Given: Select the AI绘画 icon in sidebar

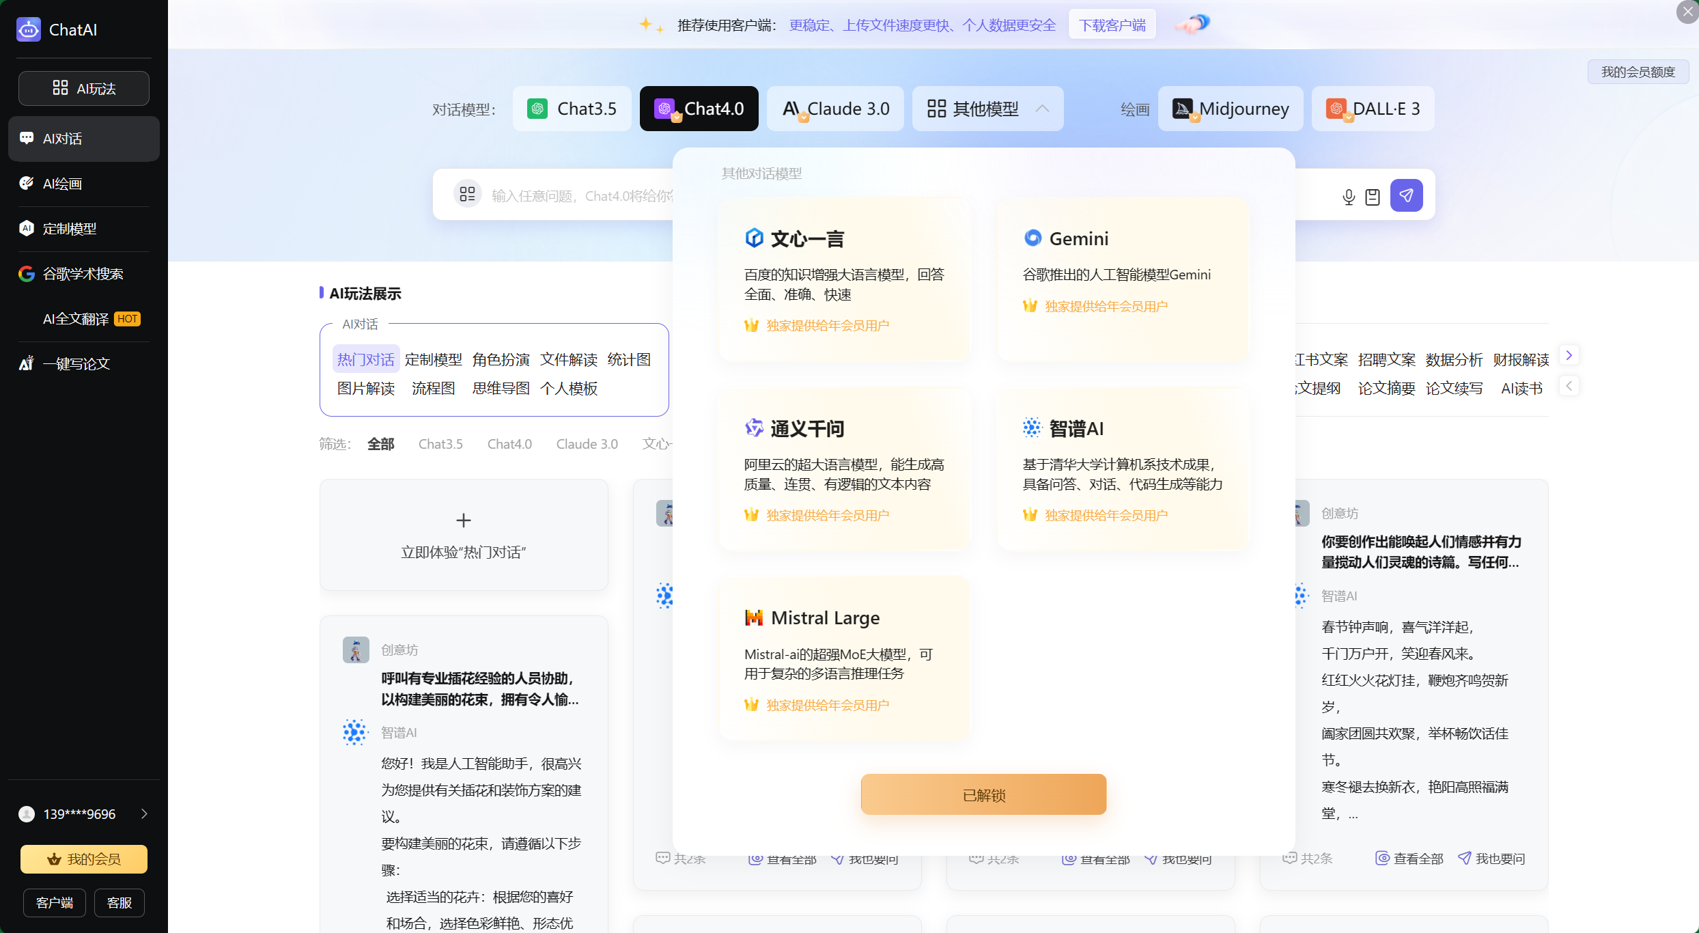Looking at the screenshot, I should (x=27, y=183).
